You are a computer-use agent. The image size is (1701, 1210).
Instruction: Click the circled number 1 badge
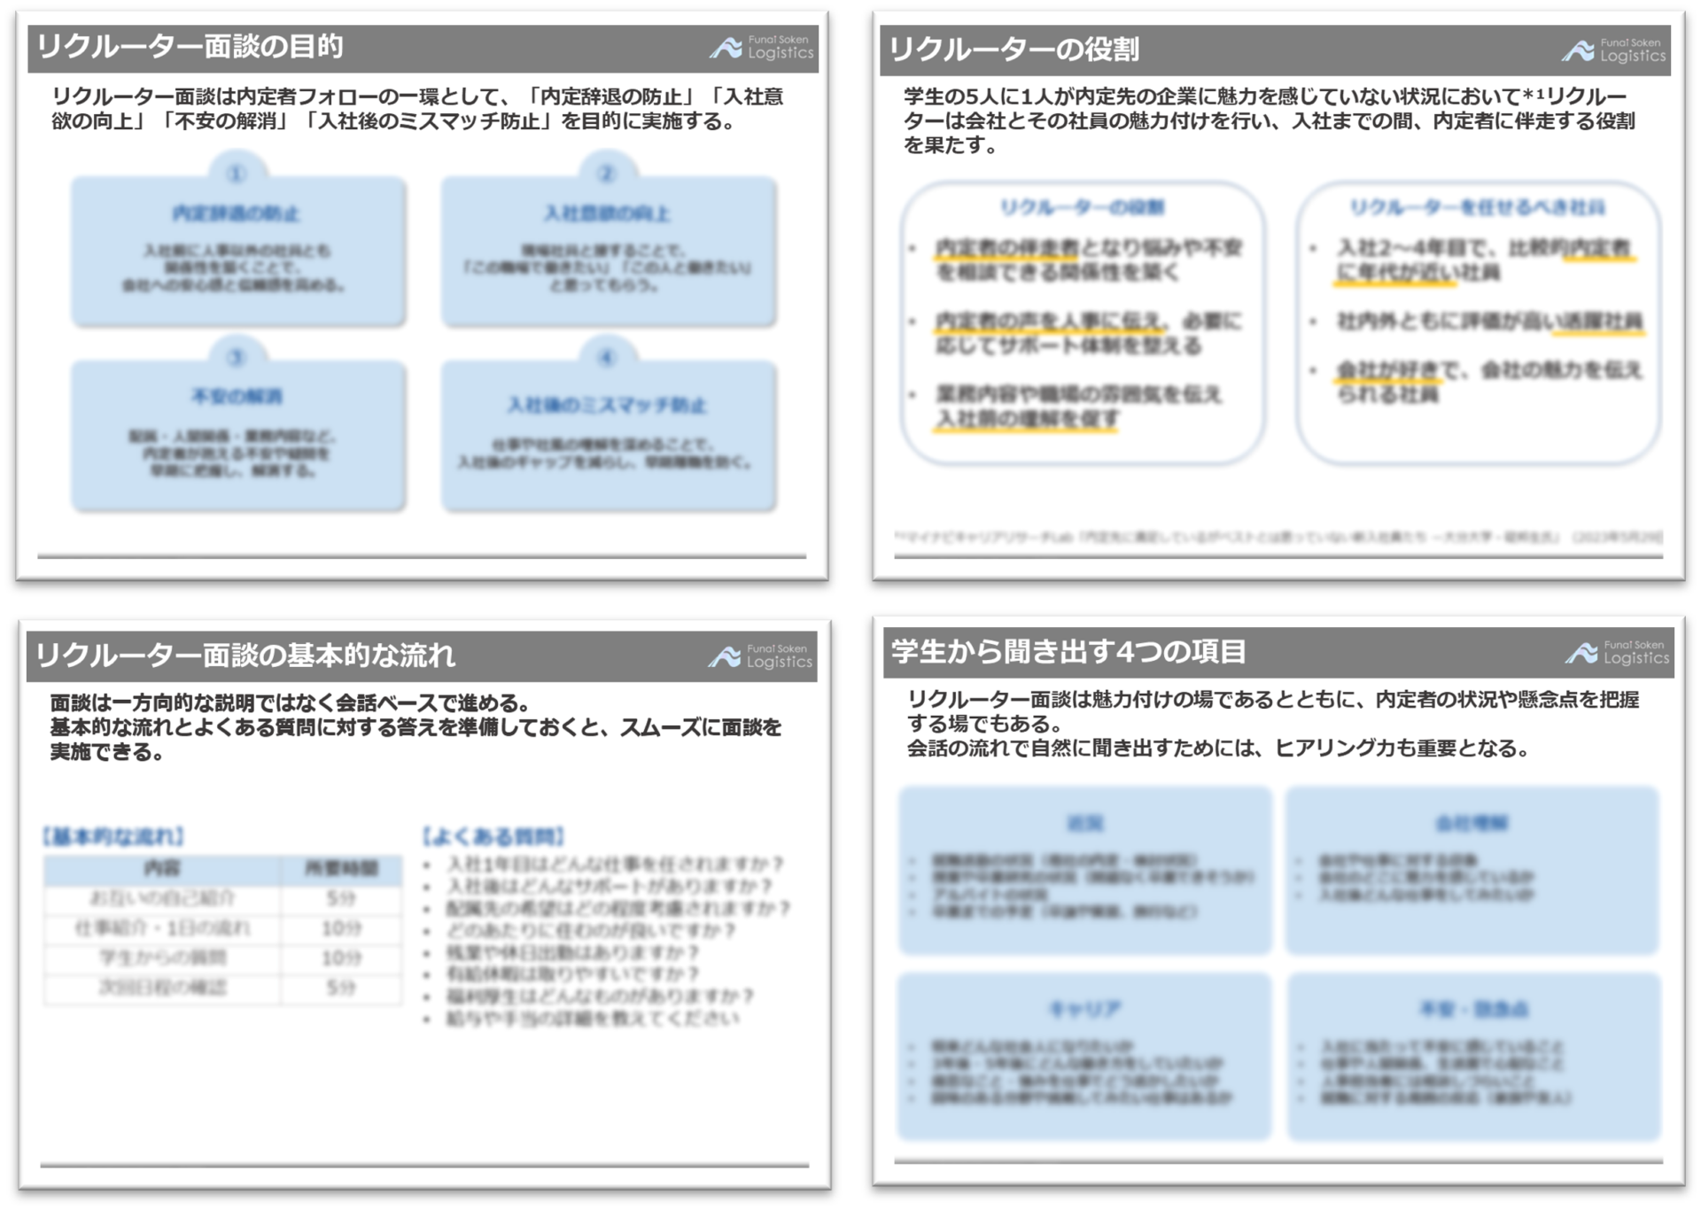point(237,174)
